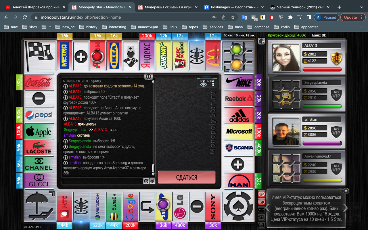Screen dimensions: 368x230
Task: Click the Sony property cell
Action: click(x=213, y=207)
